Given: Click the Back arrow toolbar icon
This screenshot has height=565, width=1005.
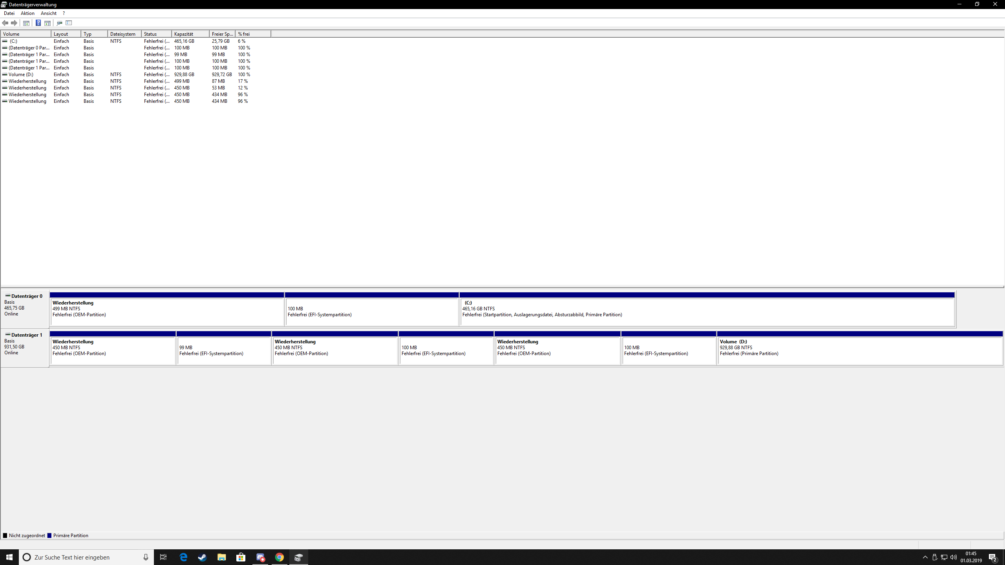Looking at the screenshot, I should 5,23.
